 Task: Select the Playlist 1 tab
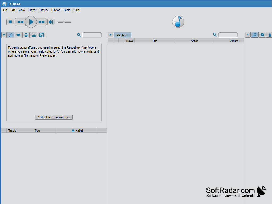[122, 35]
